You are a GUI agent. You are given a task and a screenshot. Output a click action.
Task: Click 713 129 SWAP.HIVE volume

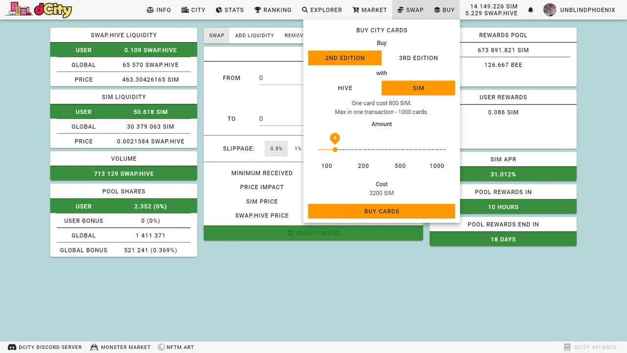[124, 174]
